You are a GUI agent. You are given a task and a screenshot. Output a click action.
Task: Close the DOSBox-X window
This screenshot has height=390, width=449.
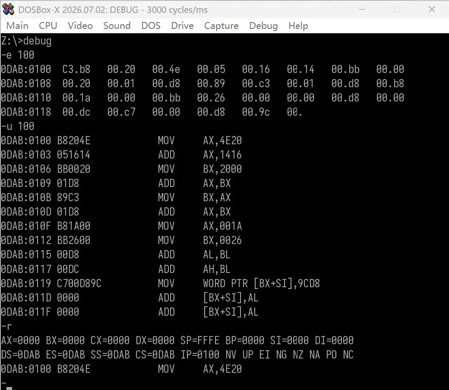tap(432, 10)
